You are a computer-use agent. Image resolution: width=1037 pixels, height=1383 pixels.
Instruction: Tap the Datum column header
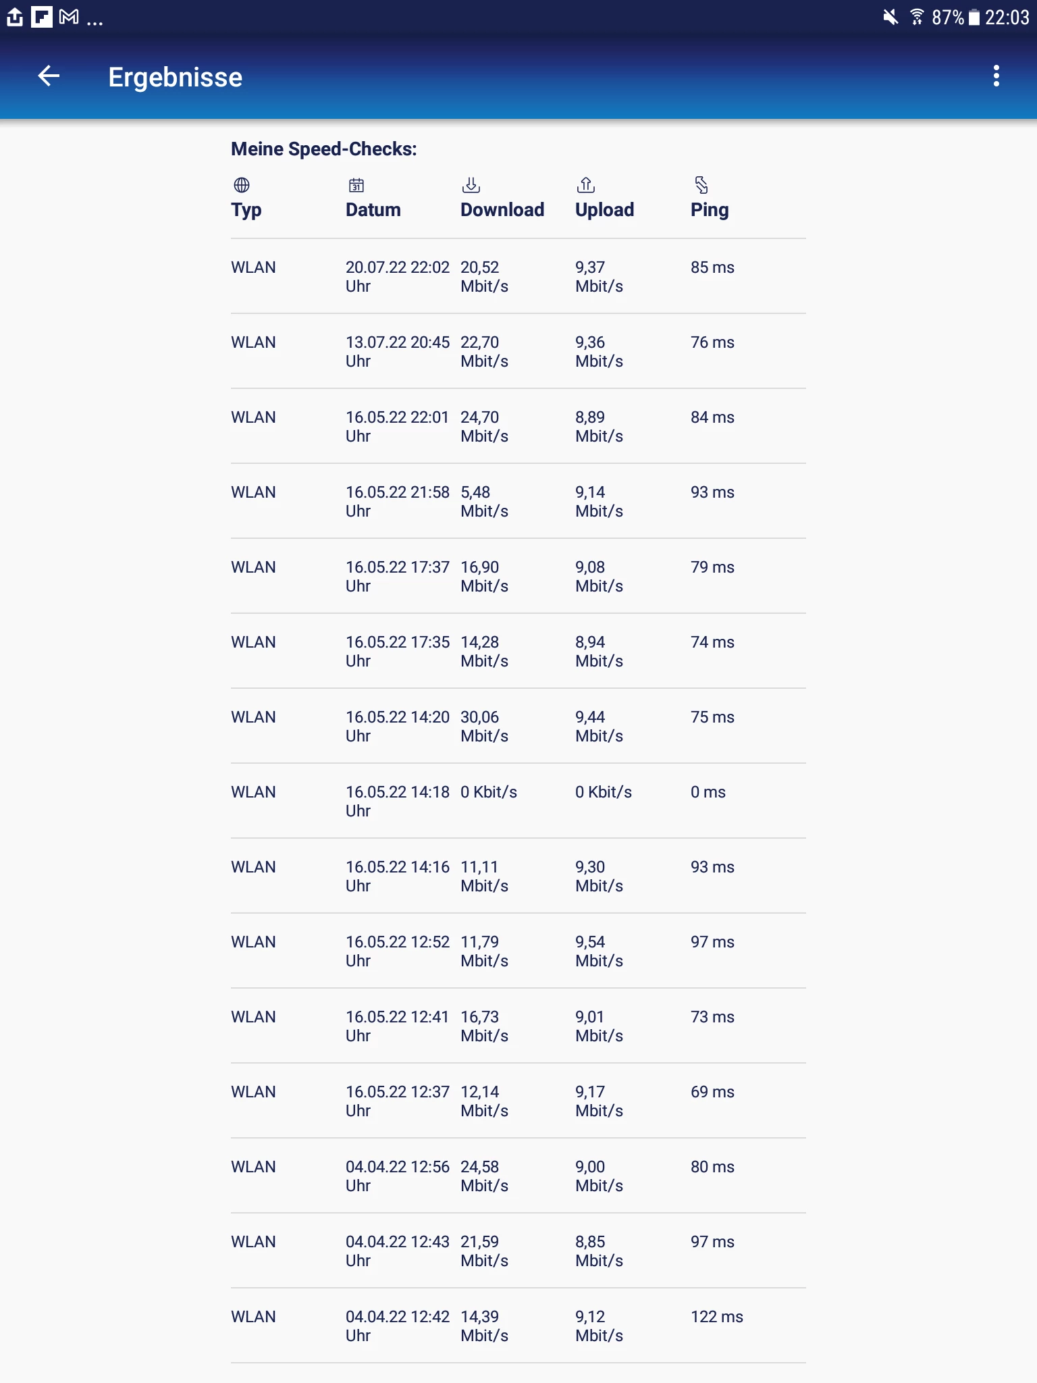coord(373,210)
